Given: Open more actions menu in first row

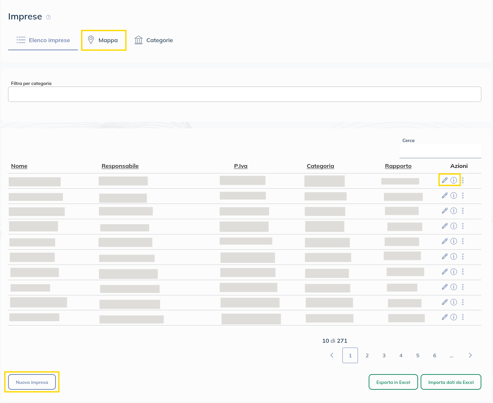Looking at the screenshot, I should [x=463, y=180].
